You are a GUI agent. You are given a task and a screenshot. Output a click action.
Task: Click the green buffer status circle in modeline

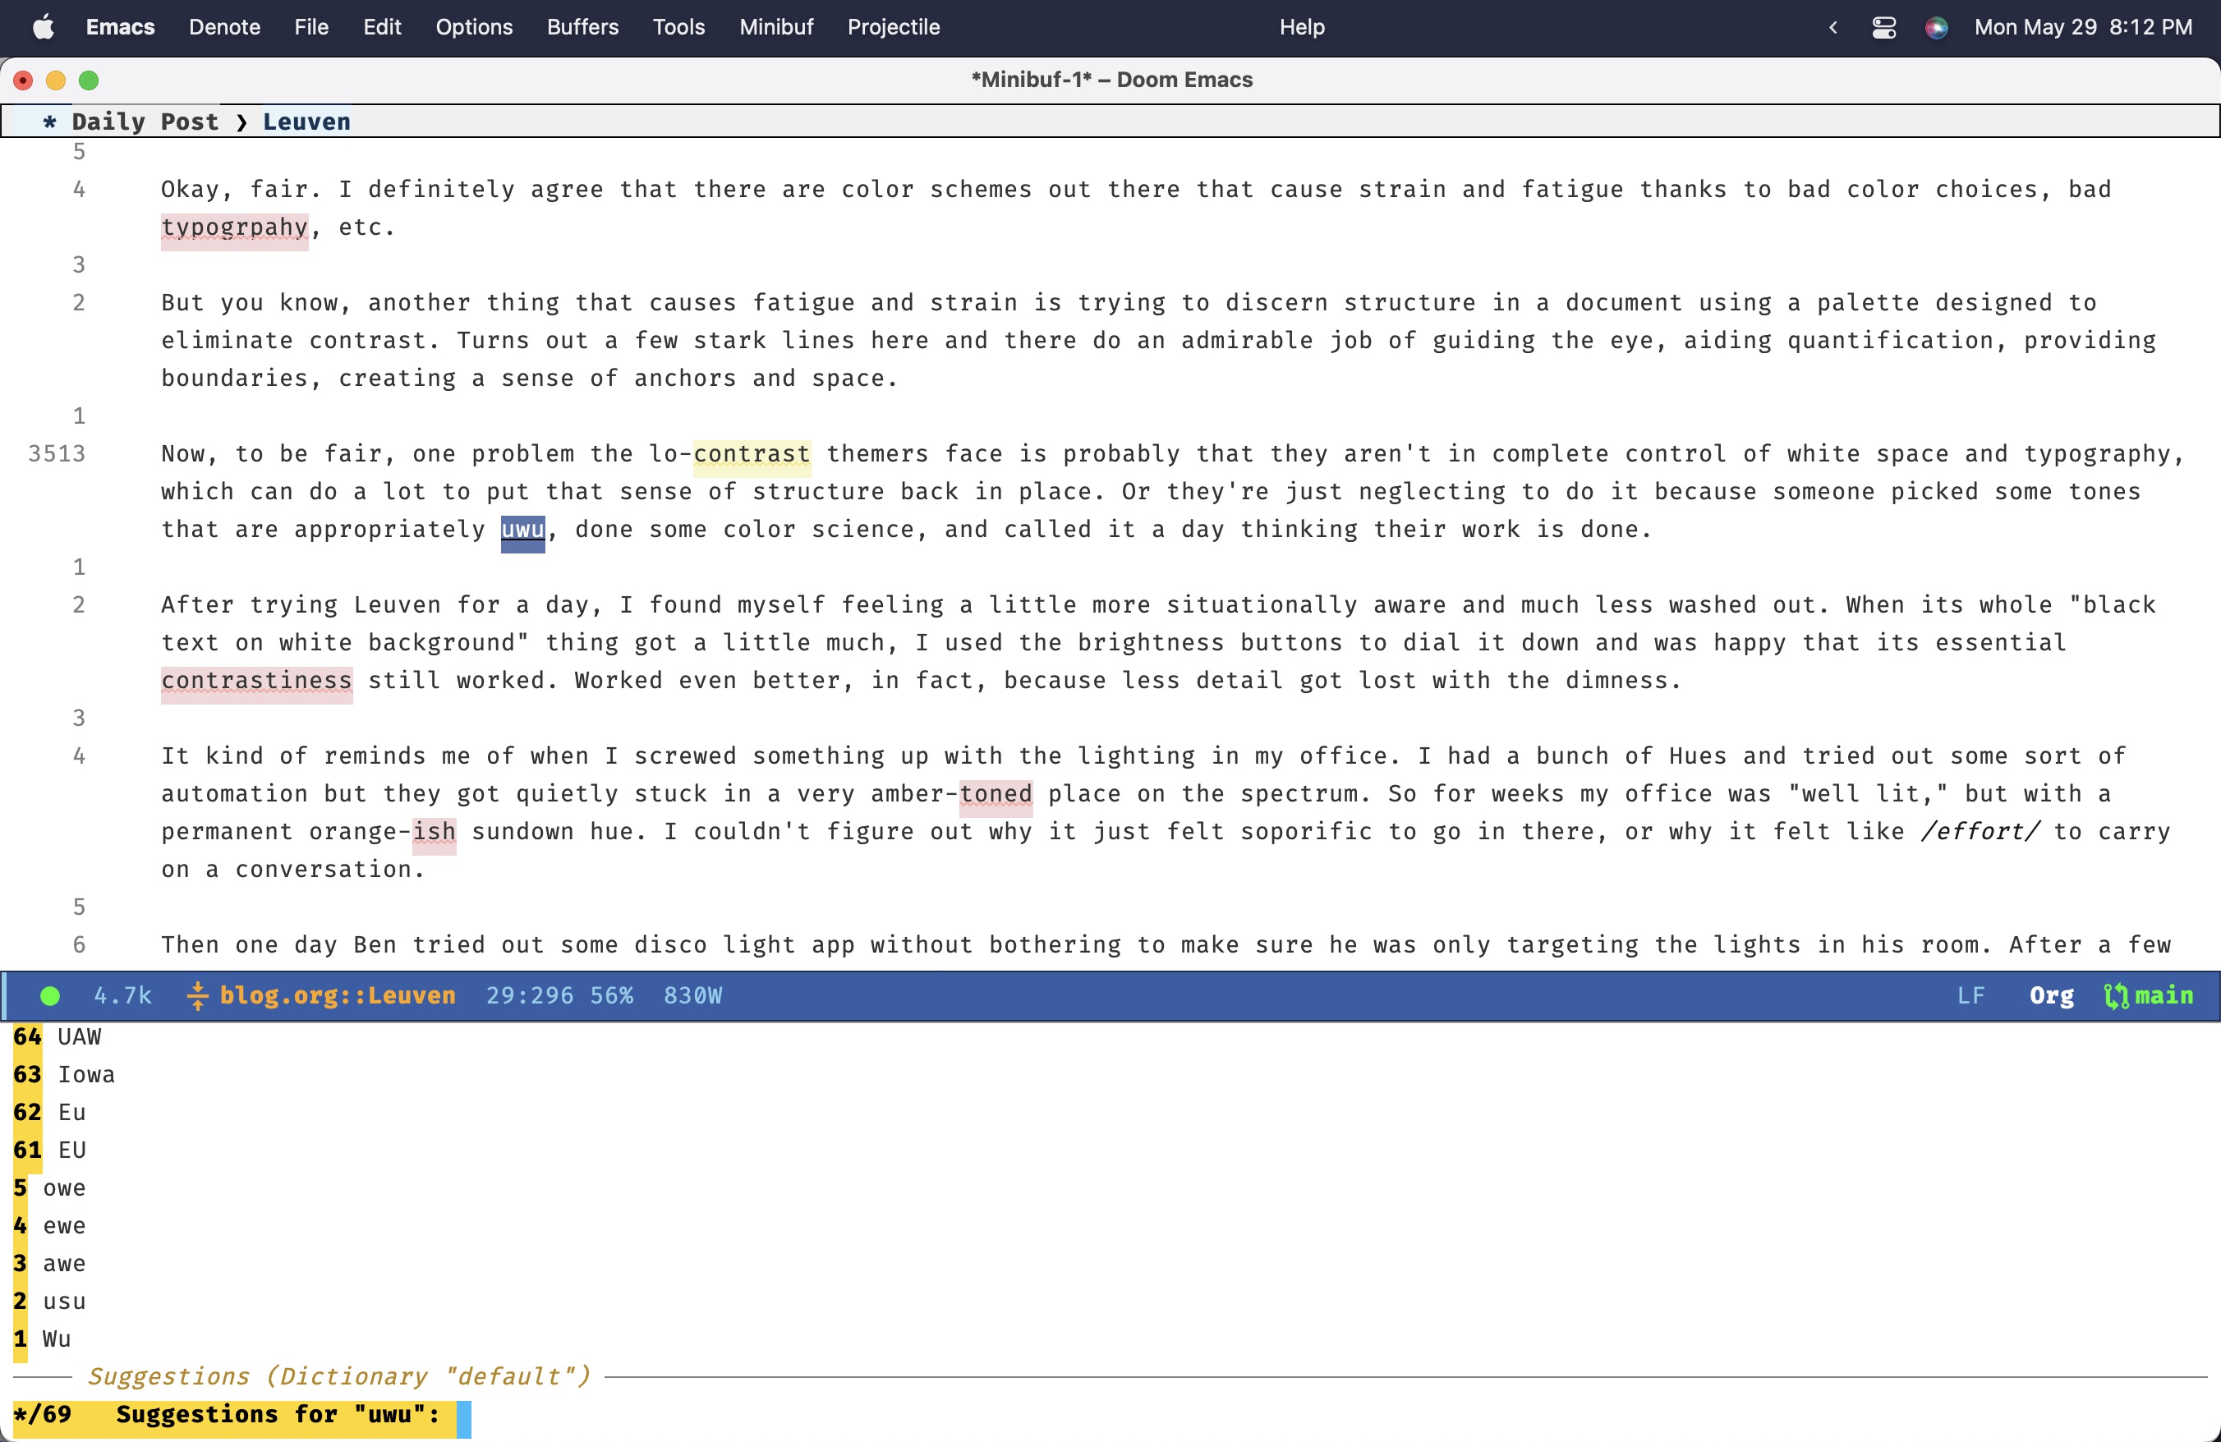[49, 995]
